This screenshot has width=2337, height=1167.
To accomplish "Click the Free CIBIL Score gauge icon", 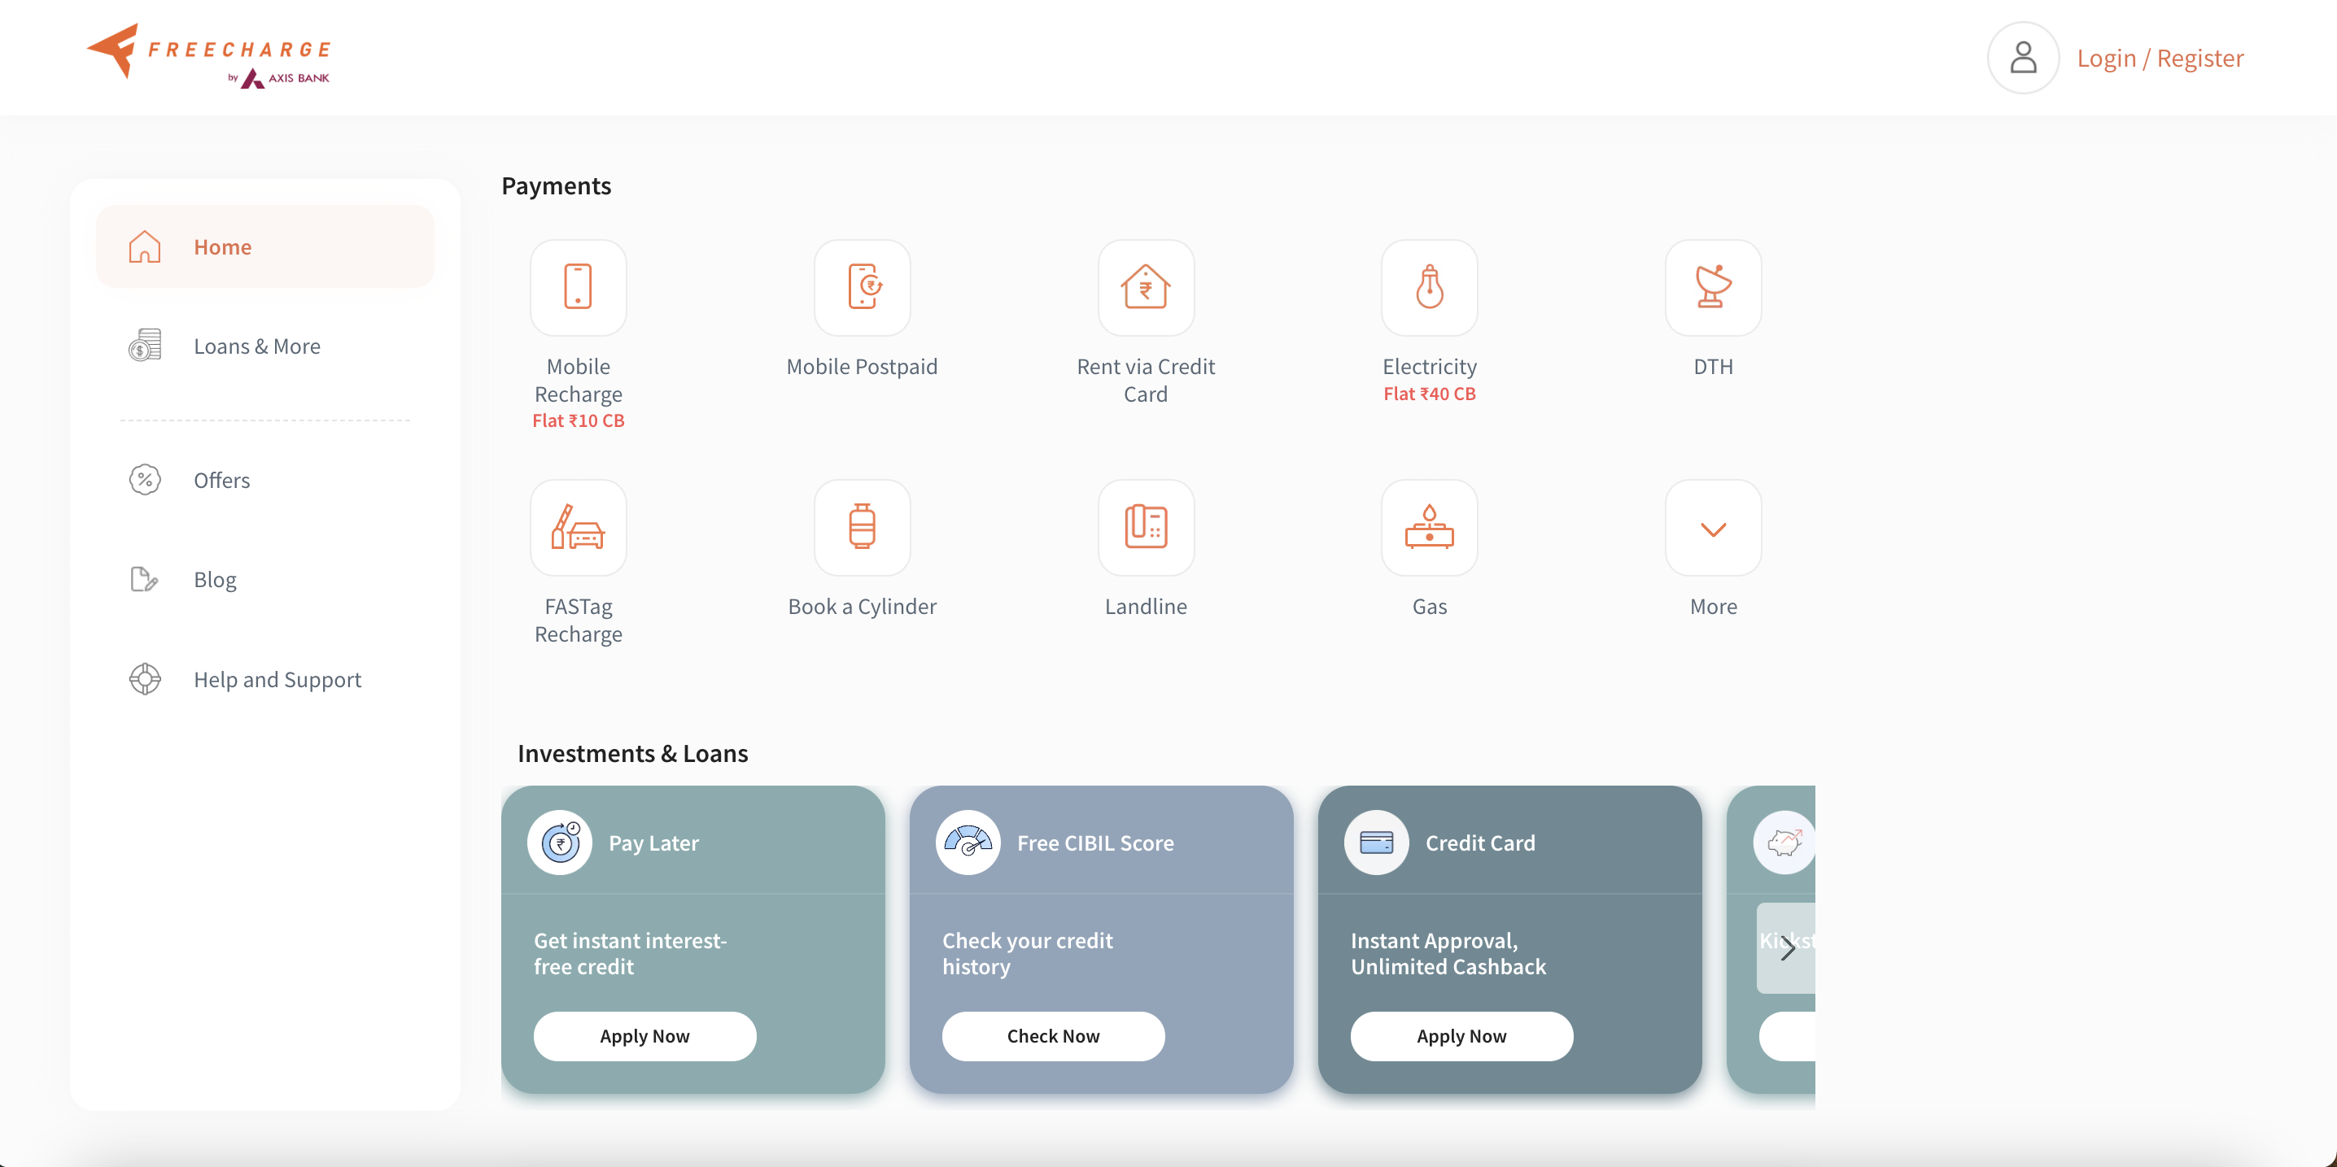I will 968,843.
